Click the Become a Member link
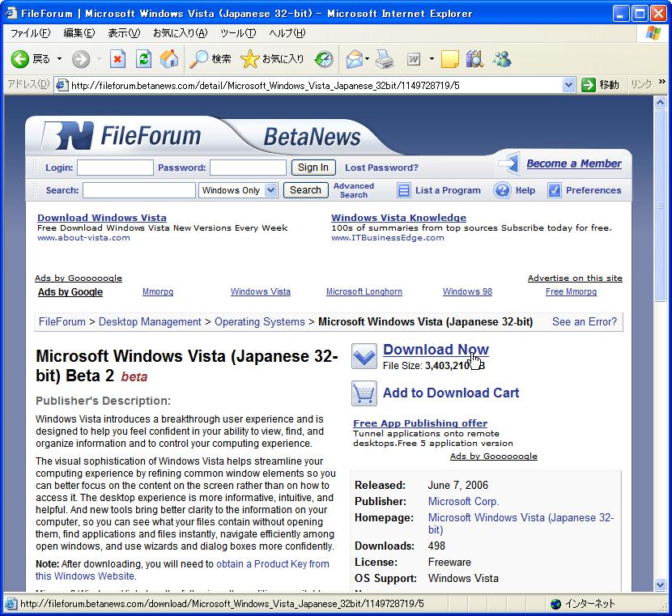The width and height of the screenshot is (672, 616). (x=574, y=164)
